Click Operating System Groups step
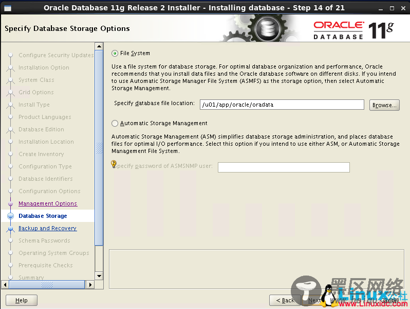 [x=54, y=253]
